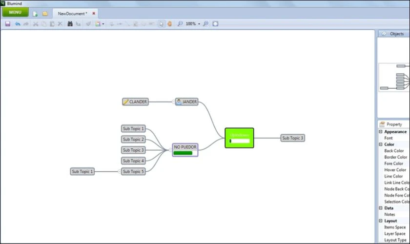The image size is (410, 244).
Task: Click the progress bar inside the green central node
Action: tap(240, 141)
